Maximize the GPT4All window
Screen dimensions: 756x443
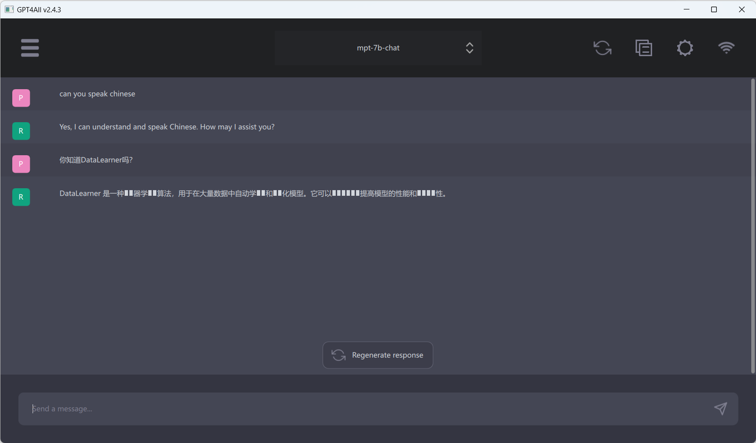tap(714, 9)
